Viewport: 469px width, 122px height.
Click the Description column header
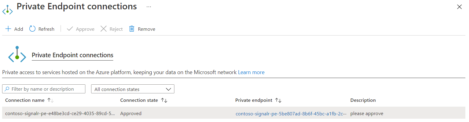(363, 100)
